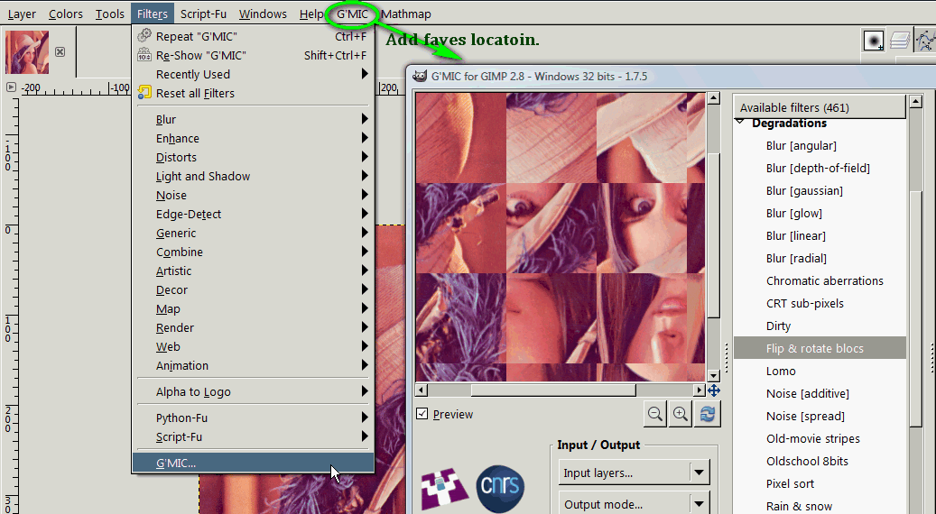Open the Tools menu
Viewport: 936px width, 514px height.
(x=110, y=14)
